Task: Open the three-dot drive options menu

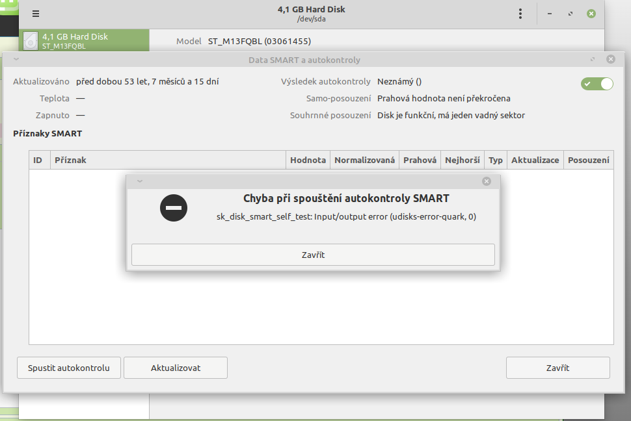Action: click(x=520, y=14)
